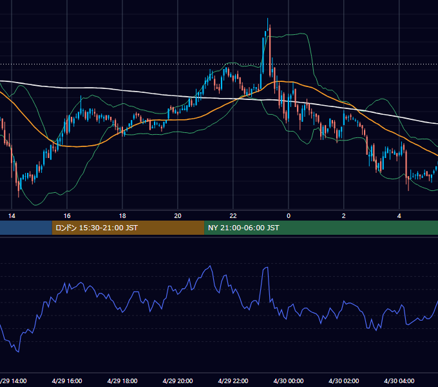
Task: Click the 4/29 18:00 time label
Action: pyautogui.click(x=122, y=381)
